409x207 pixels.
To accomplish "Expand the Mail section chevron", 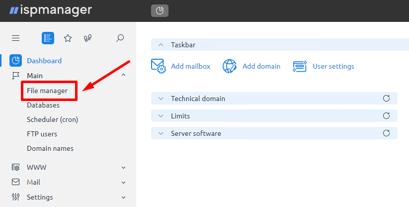I will 124,183.
